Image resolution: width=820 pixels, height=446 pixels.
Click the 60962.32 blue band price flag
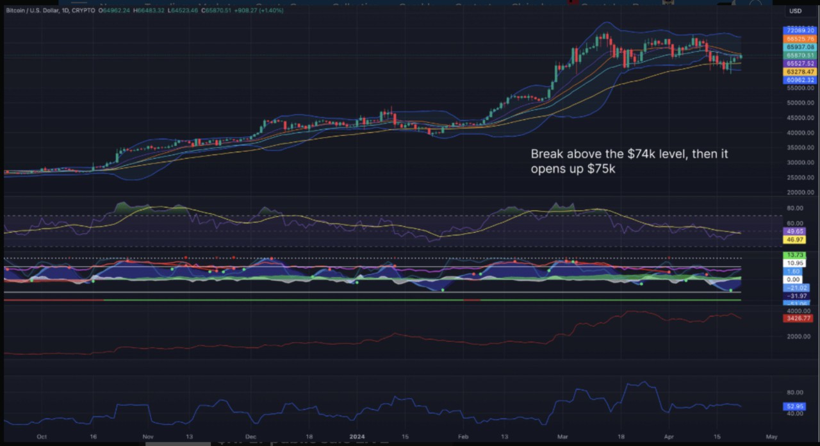point(799,80)
